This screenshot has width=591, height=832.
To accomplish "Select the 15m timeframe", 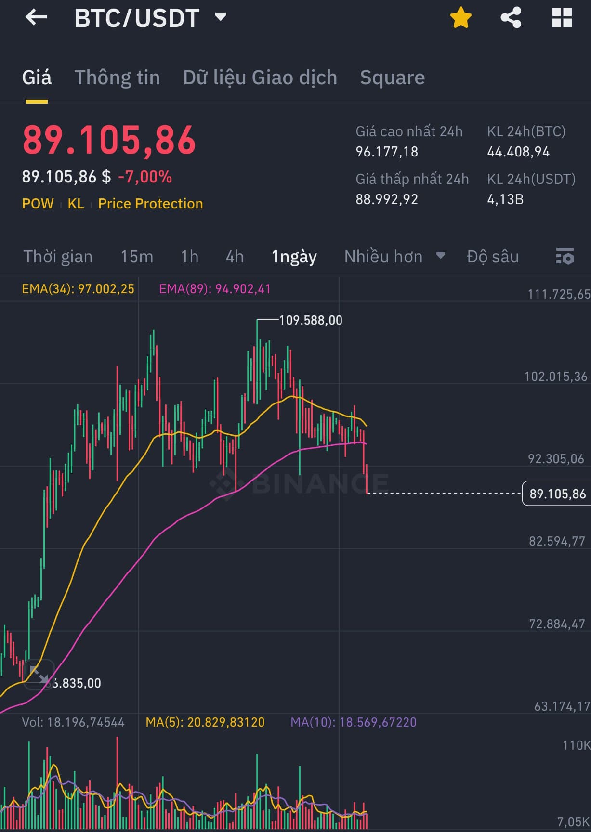I will pyautogui.click(x=137, y=257).
